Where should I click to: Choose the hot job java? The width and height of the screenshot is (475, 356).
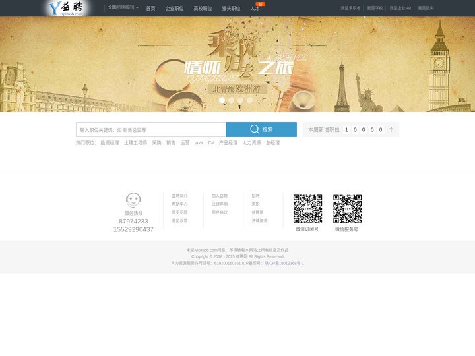coord(199,143)
